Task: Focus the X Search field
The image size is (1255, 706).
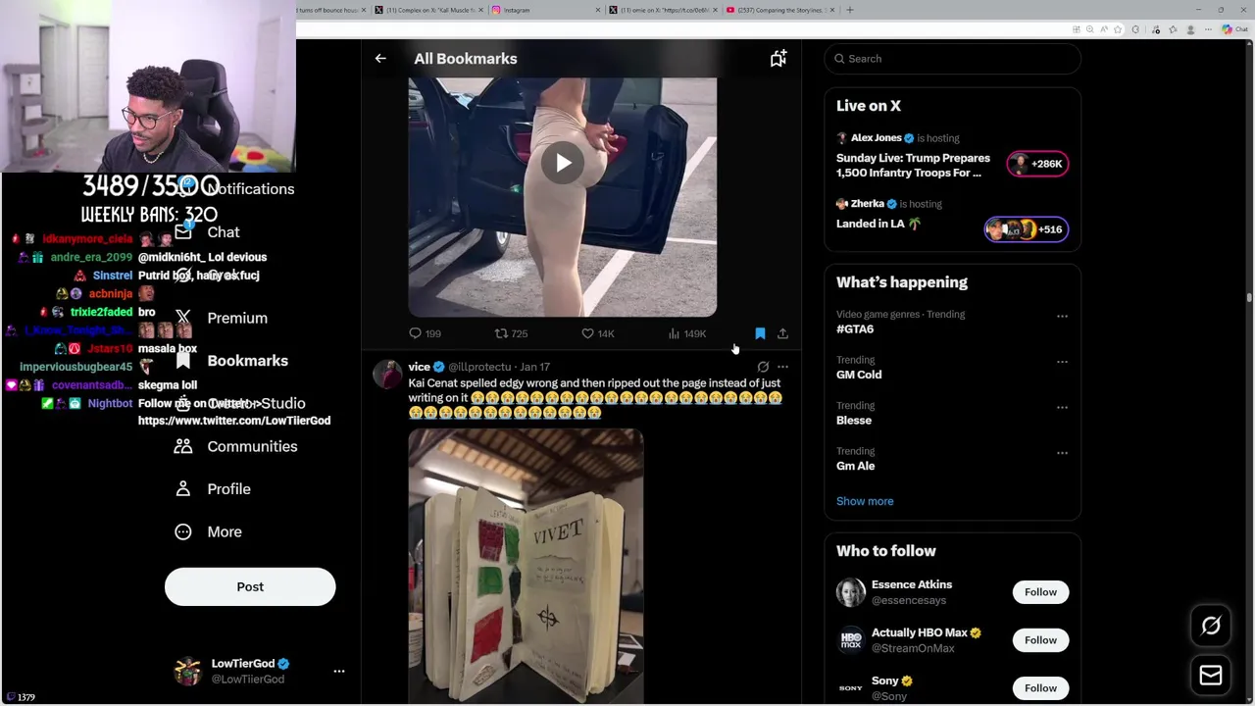Action: 952,59
